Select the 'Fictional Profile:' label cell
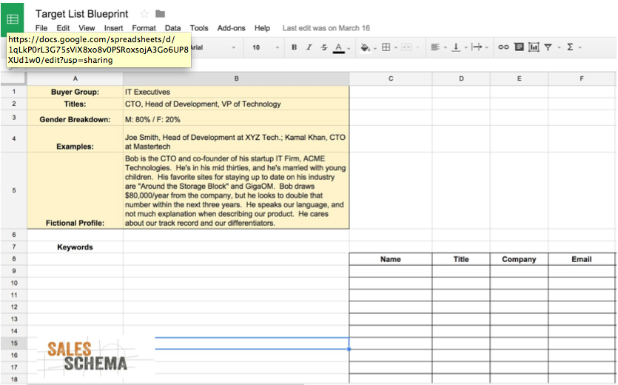This screenshot has width=618, height=385. 75,190
